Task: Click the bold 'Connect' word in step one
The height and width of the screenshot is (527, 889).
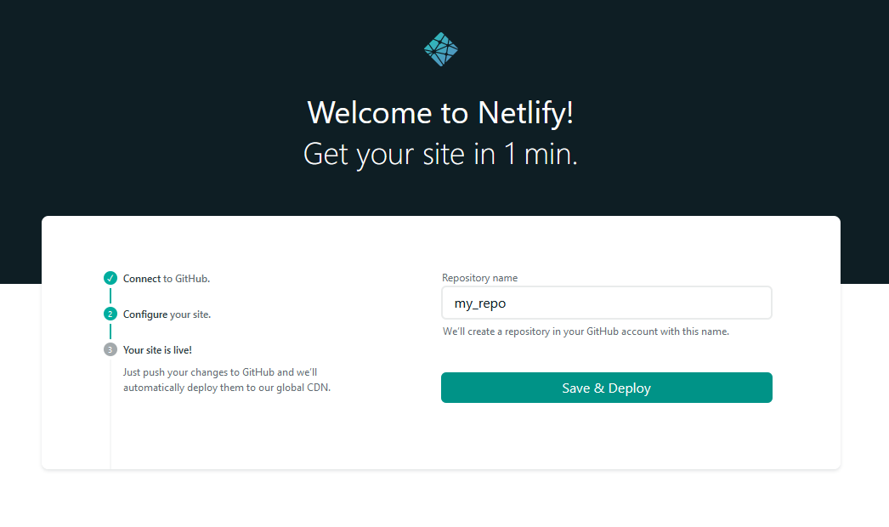Action: click(142, 278)
